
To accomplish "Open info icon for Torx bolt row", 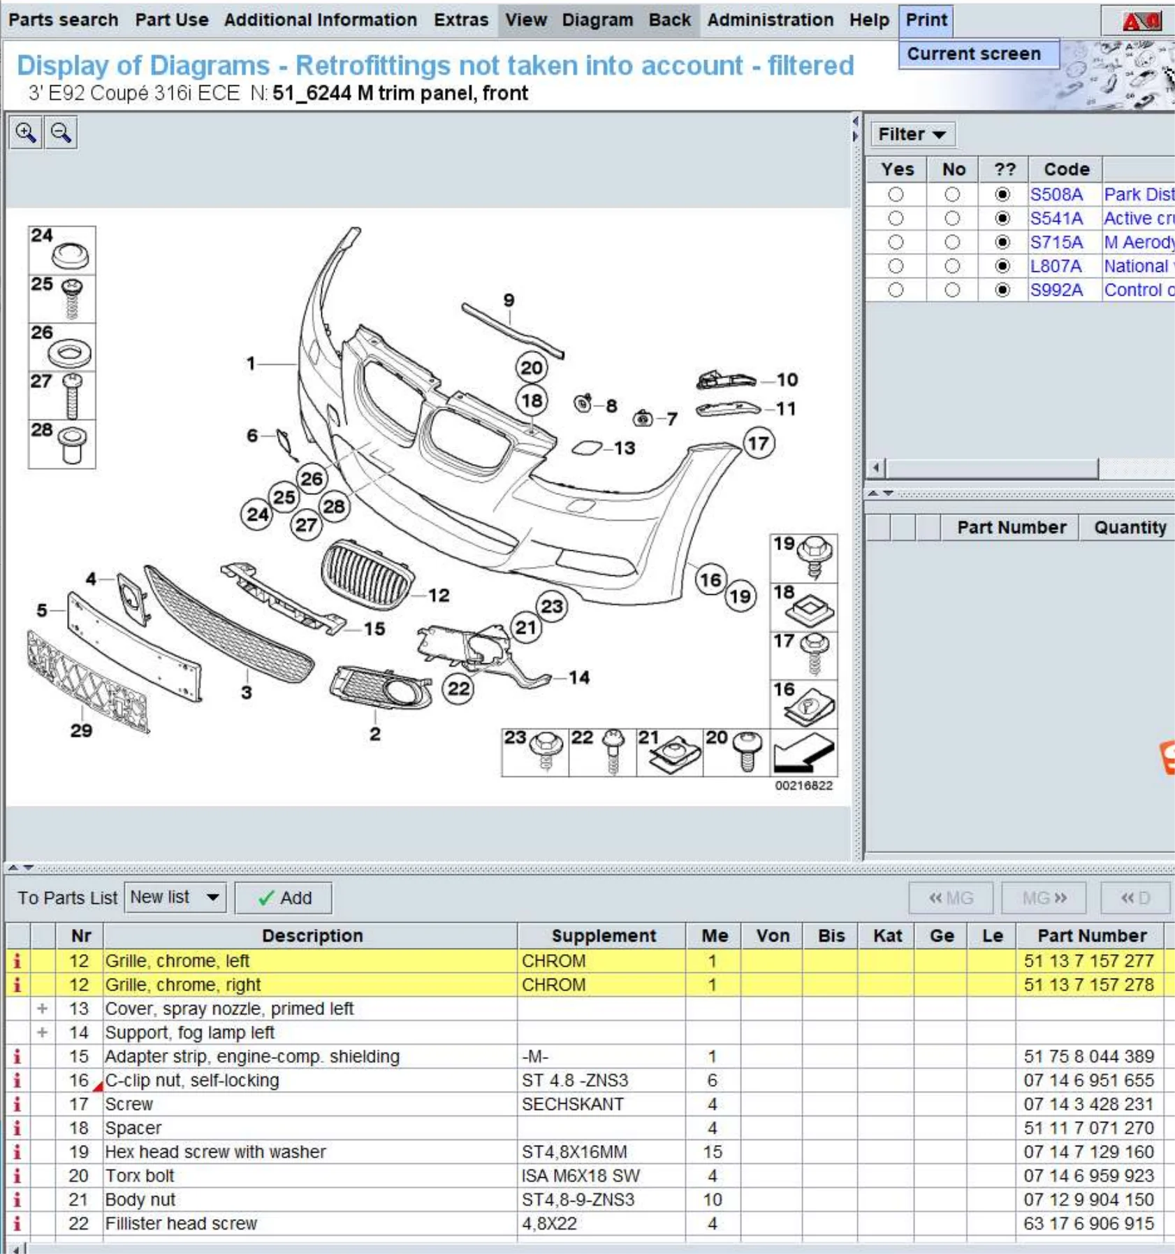I will tap(17, 1176).
